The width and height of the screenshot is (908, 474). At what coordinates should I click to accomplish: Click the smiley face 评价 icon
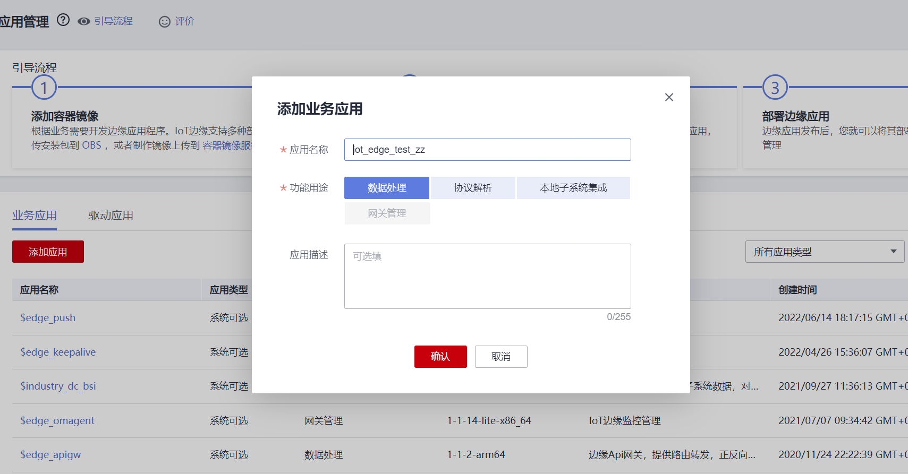pos(165,21)
